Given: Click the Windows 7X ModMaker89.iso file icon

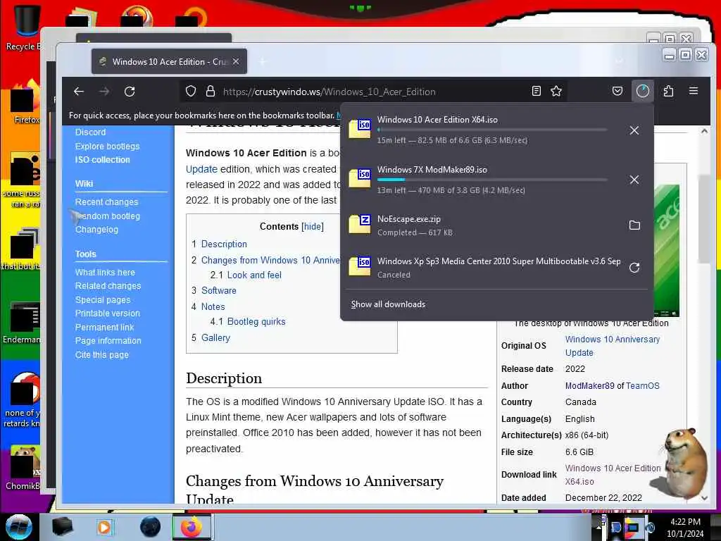Looking at the screenshot, I should point(360,178).
